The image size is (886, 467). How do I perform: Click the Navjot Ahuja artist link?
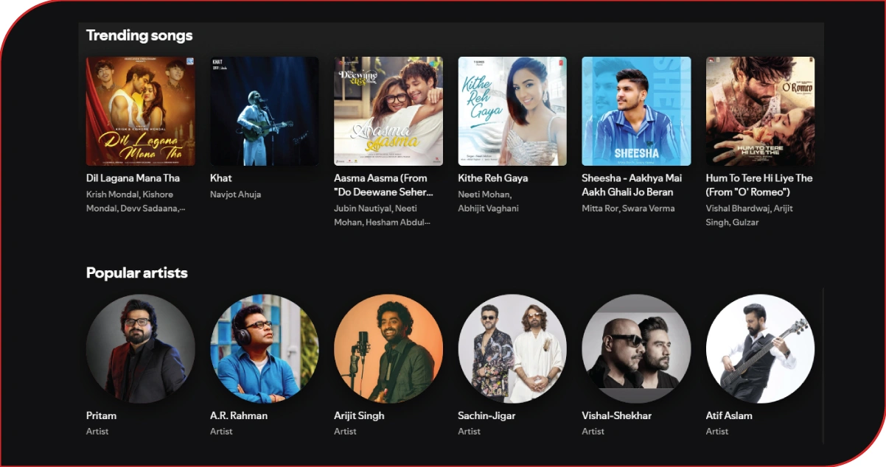pos(235,194)
